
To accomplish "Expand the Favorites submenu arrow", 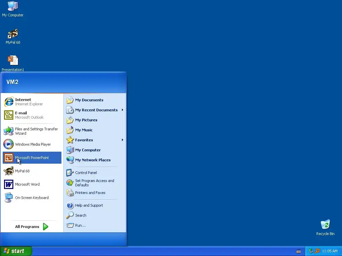I will click(122, 140).
